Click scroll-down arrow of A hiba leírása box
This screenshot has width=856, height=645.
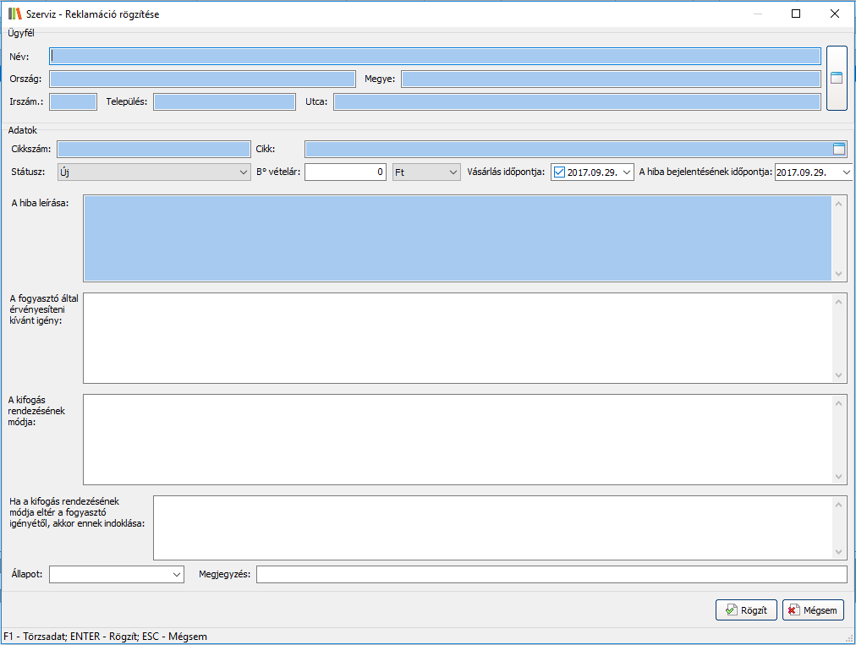(839, 273)
